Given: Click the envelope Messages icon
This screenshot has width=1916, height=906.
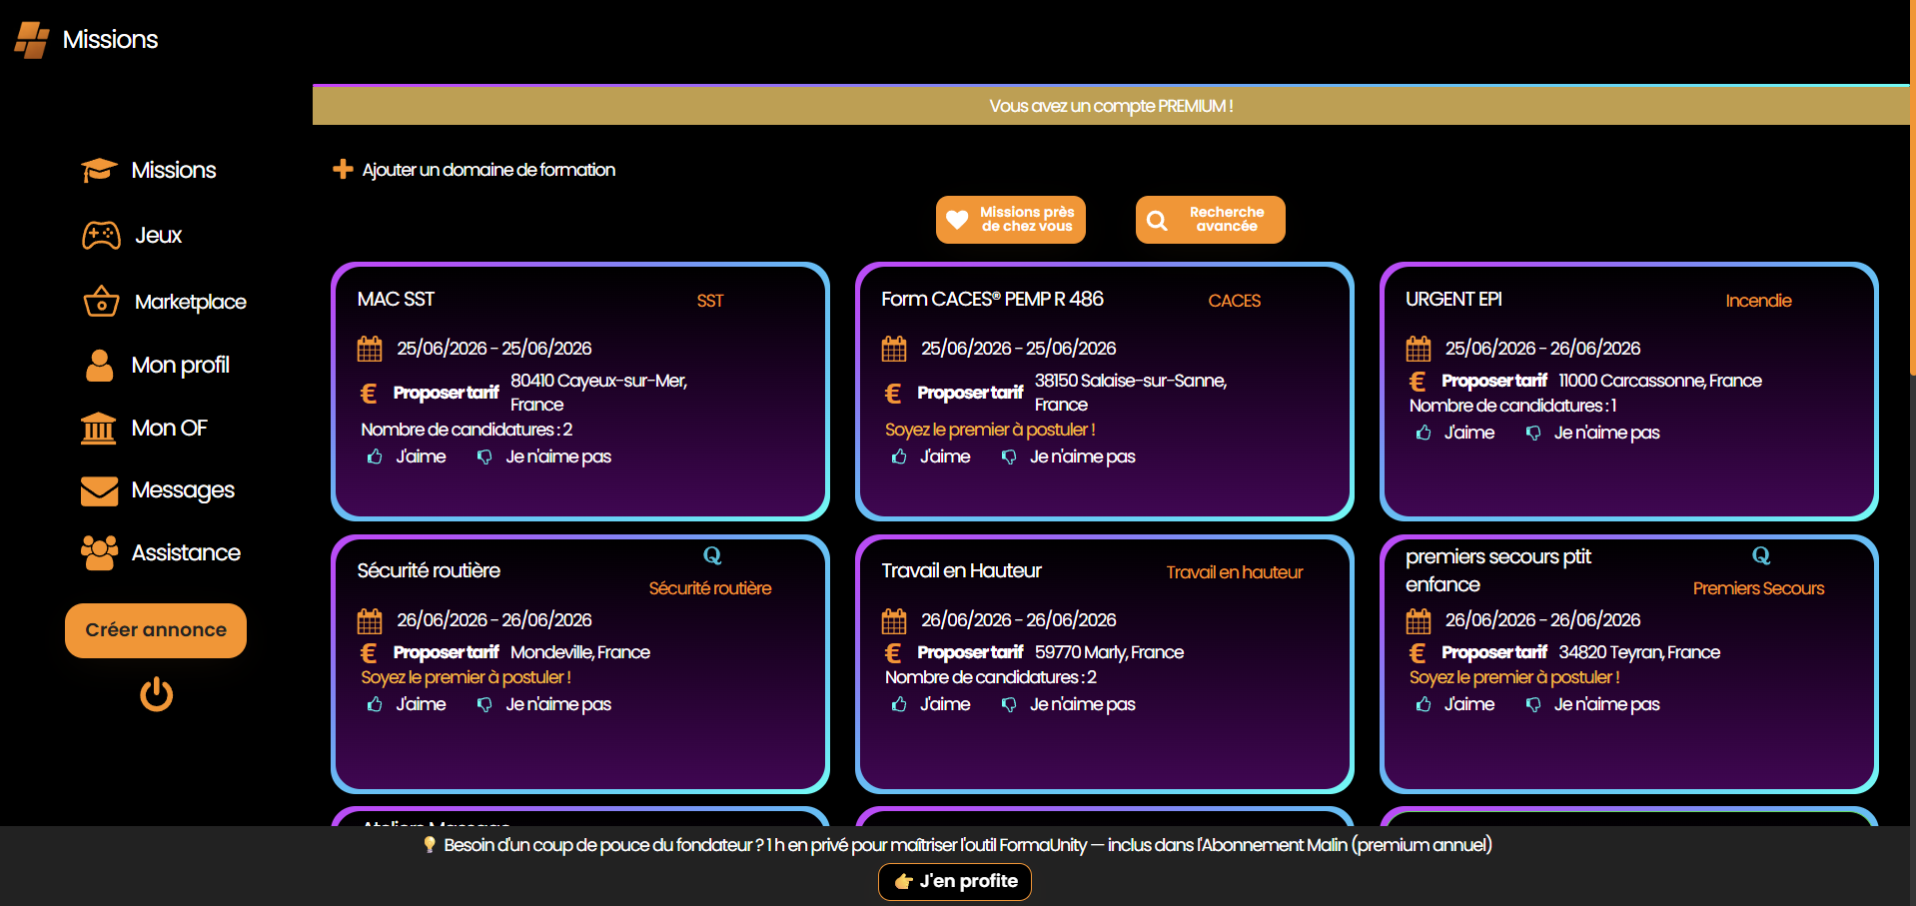Looking at the screenshot, I should (x=99, y=490).
